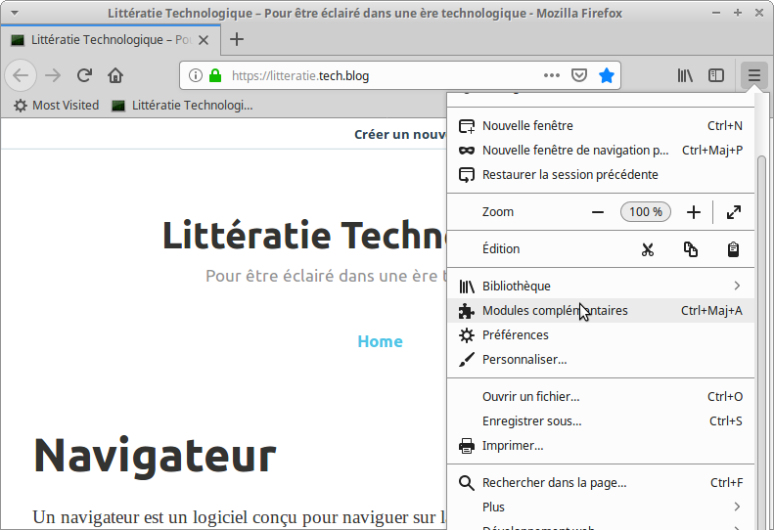Expand the Plus submenu
Image resolution: width=774 pixels, height=530 pixels.
point(737,508)
